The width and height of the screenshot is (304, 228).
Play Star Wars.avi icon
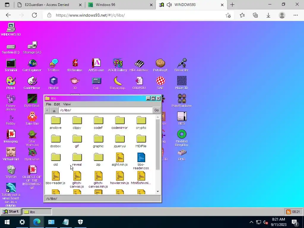click(32, 138)
